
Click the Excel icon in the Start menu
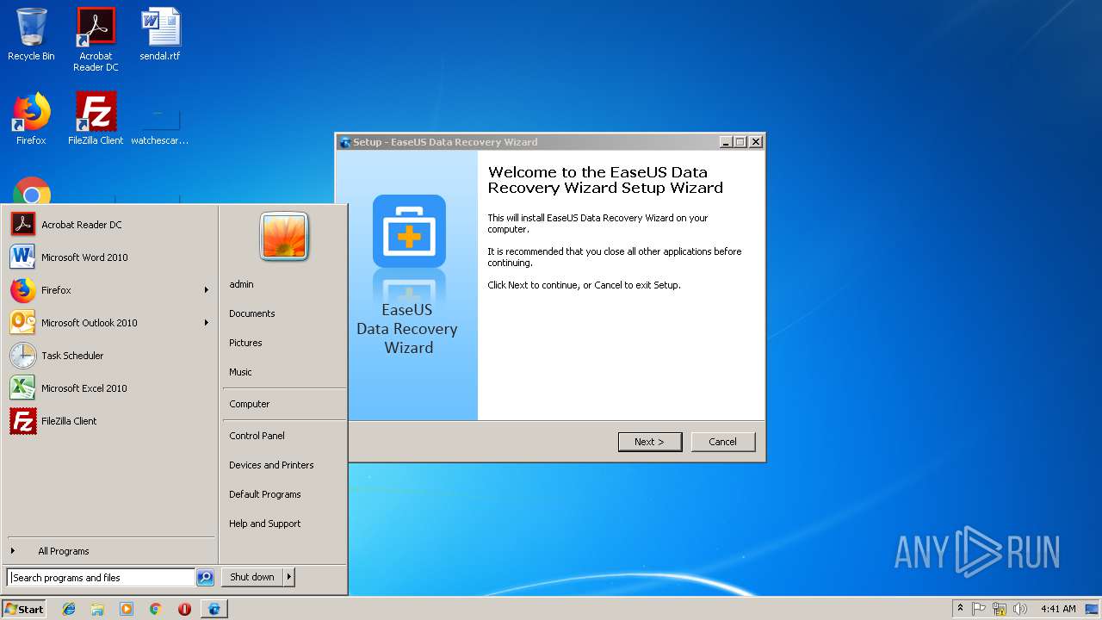pos(22,387)
